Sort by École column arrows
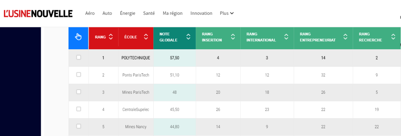401x136 pixels. (146, 37)
